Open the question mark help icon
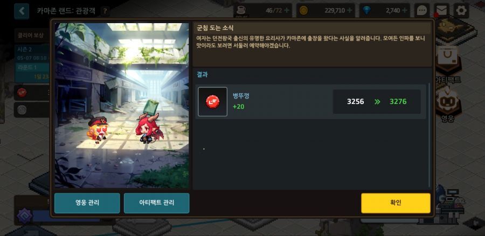 (x=105, y=11)
